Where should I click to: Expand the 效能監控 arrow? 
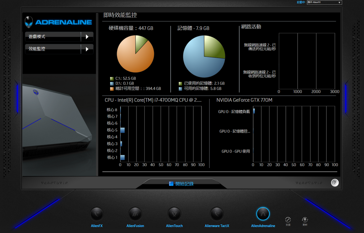coord(87,49)
